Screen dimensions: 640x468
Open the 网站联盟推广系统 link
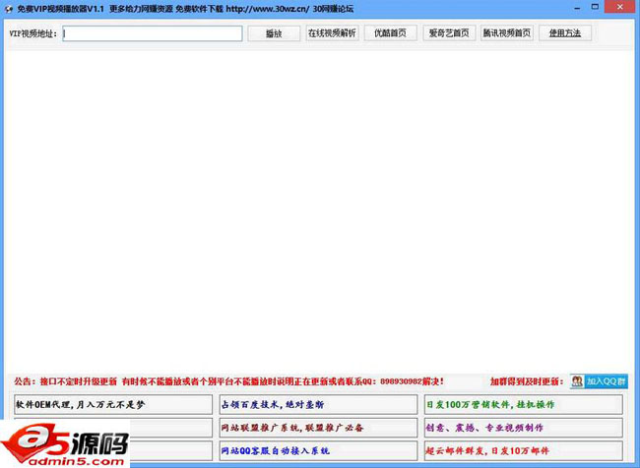coord(318,428)
